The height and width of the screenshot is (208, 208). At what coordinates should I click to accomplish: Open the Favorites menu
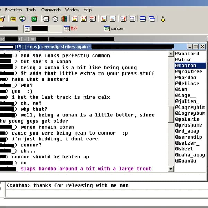(13, 10)
